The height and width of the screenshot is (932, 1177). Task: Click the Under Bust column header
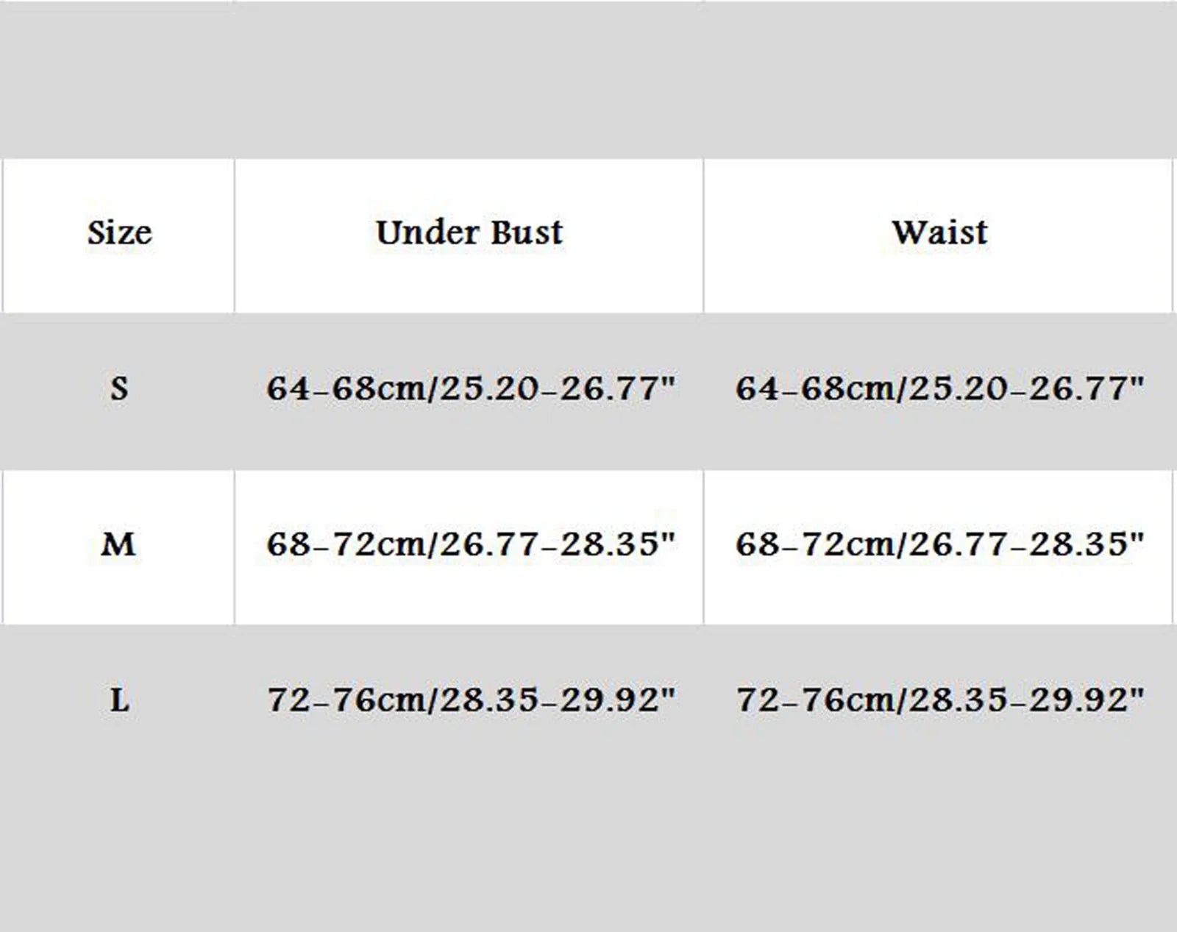tap(469, 232)
